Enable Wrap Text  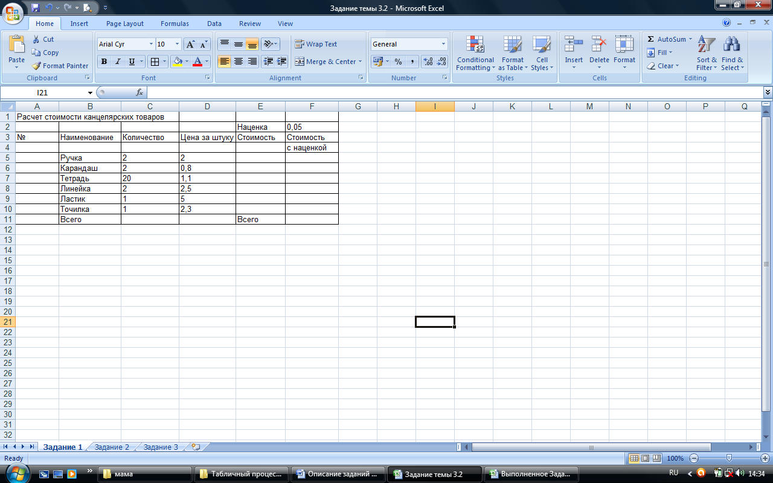[x=316, y=44]
